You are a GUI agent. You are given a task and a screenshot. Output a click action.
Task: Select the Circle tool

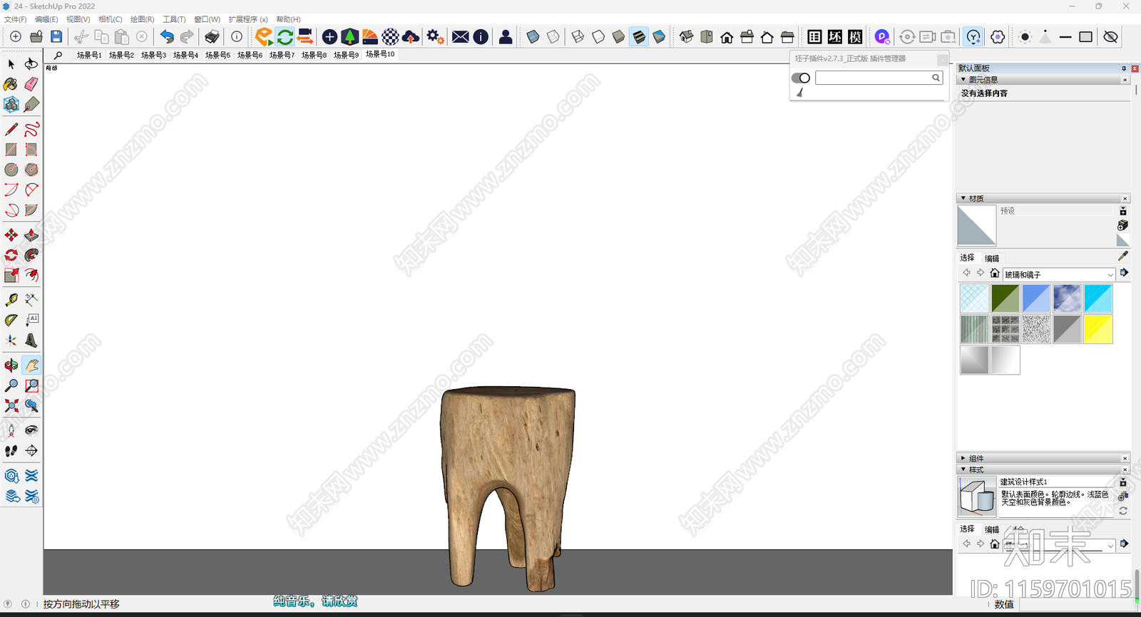click(x=11, y=170)
